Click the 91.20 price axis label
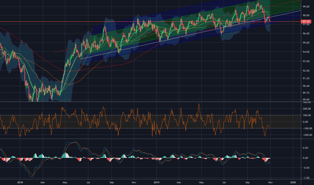314x185 pixels. pos(306,78)
